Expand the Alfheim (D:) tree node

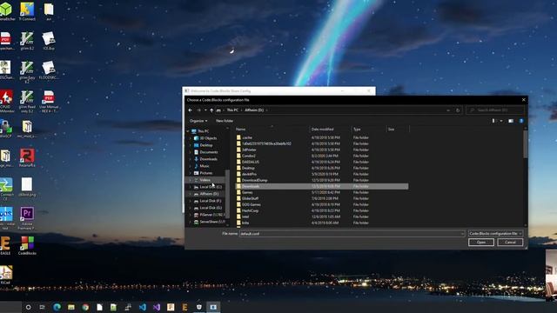pos(191,194)
